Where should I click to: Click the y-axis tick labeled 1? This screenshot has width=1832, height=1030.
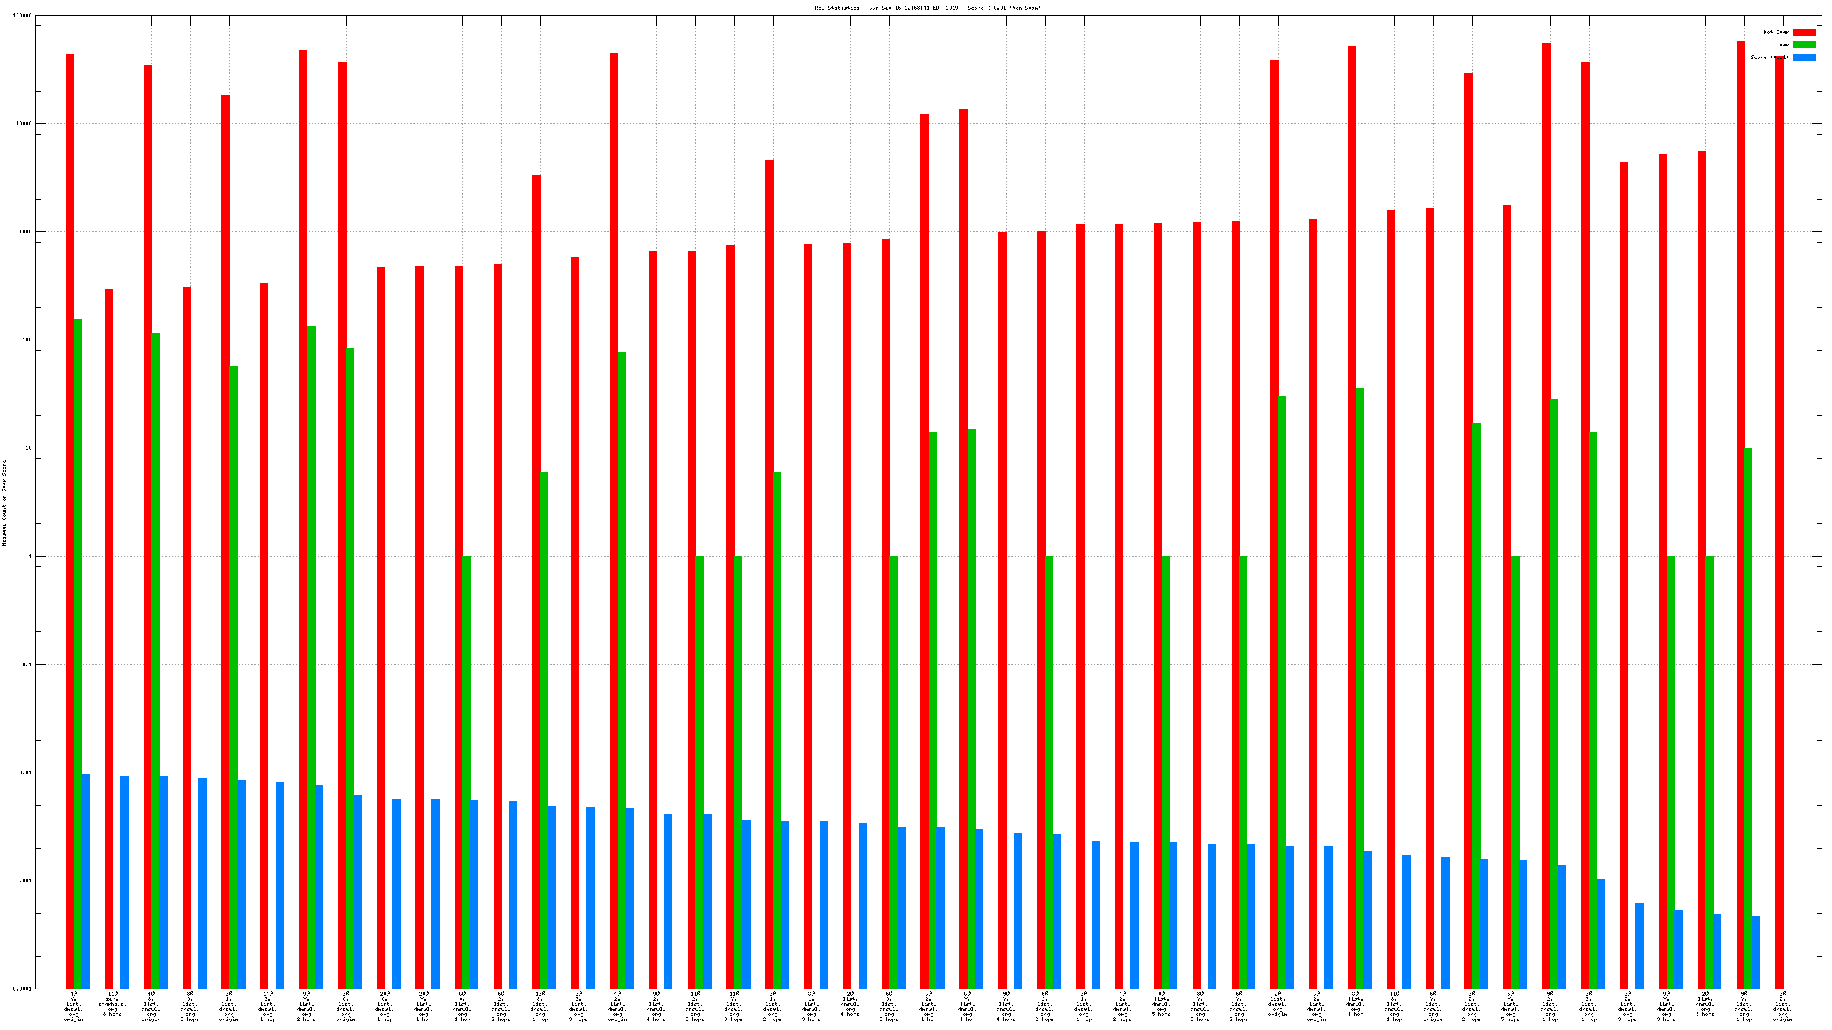coord(30,556)
